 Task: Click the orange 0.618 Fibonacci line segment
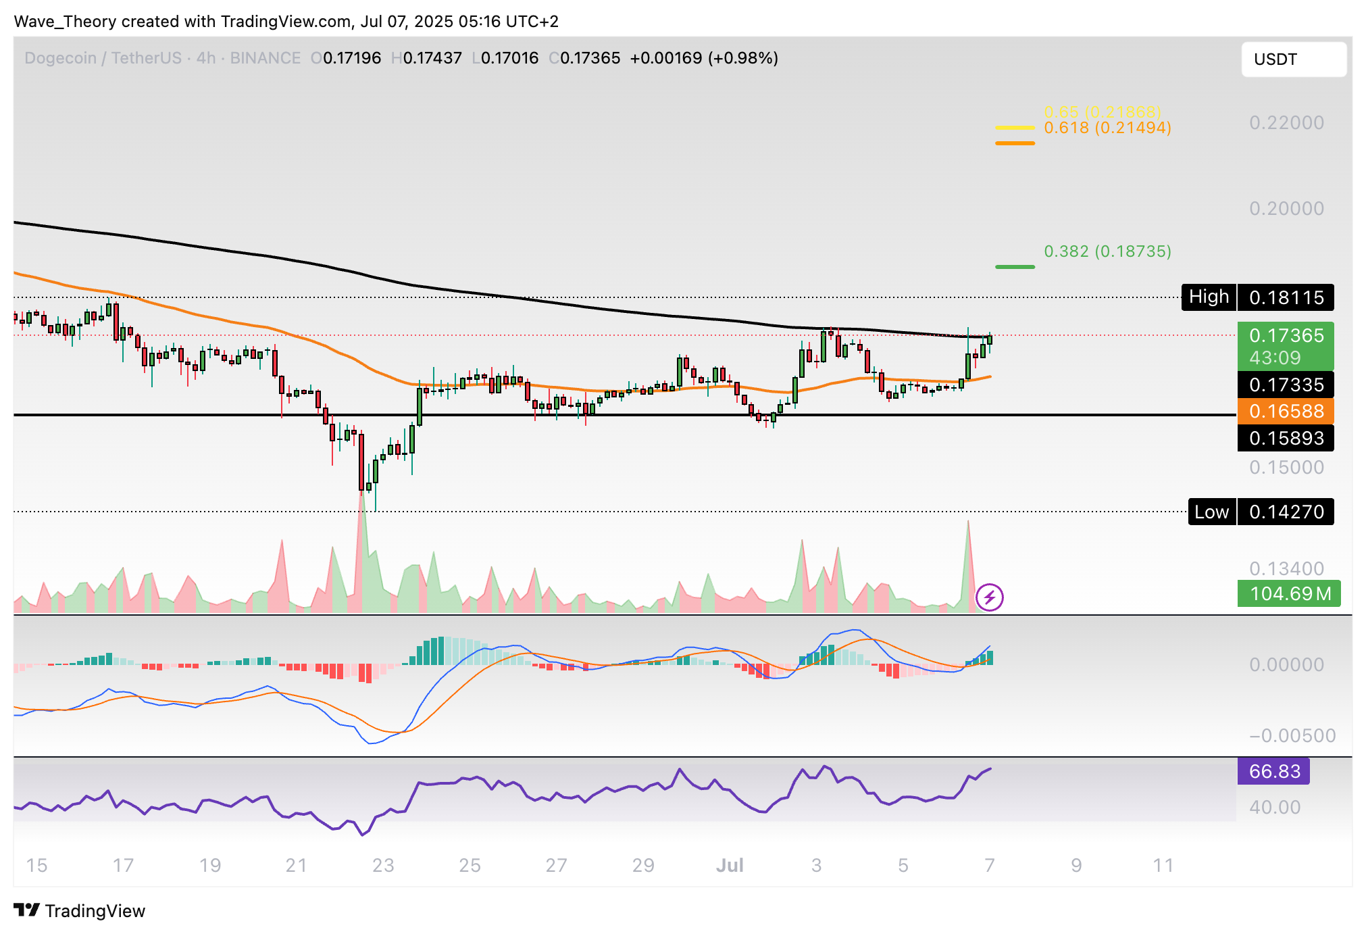click(x=1015, y=143)
